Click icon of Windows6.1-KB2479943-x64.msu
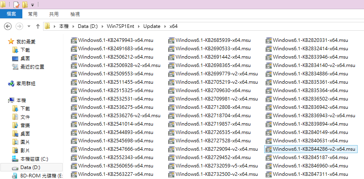The height and width of the screenshot is (179, 364). pos(74,40)
